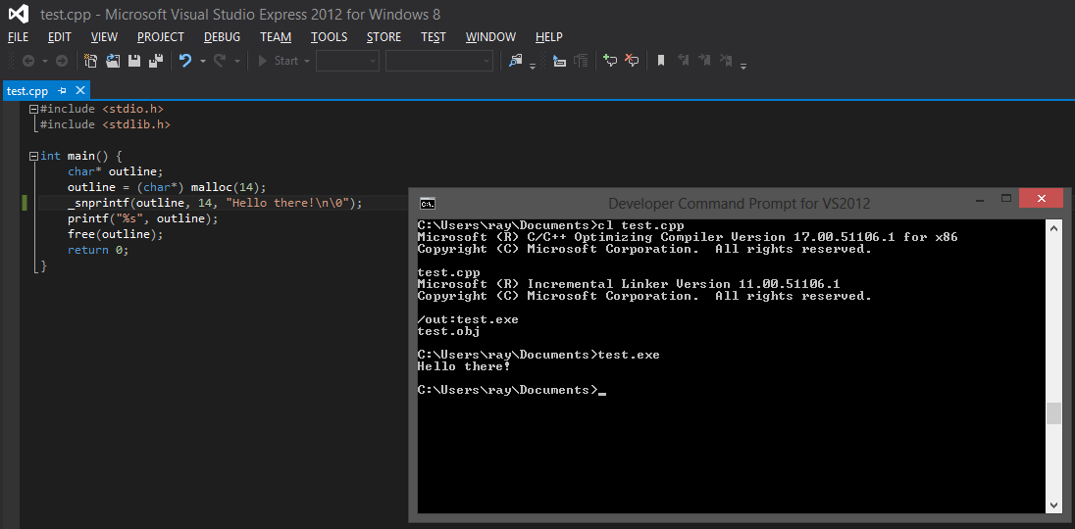Click the New Project toolbar icon
The image size is (1075, 529).
[x=90, y=61]
